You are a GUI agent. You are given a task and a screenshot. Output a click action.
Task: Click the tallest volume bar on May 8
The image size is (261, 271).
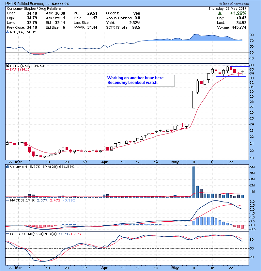(194, 182)
